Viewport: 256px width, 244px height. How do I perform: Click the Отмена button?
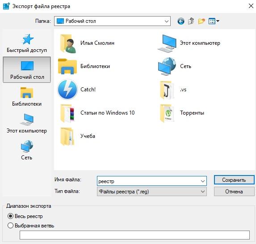click(x=234, y=192)
